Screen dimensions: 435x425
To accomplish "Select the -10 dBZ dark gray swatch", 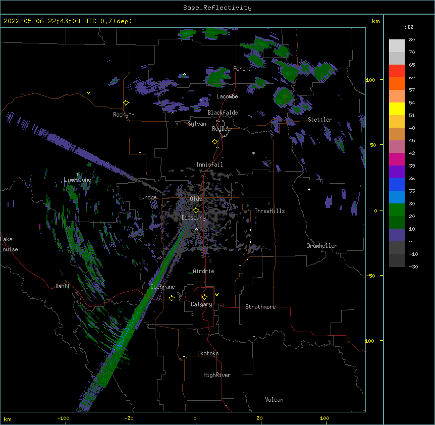I will point(397,260).
